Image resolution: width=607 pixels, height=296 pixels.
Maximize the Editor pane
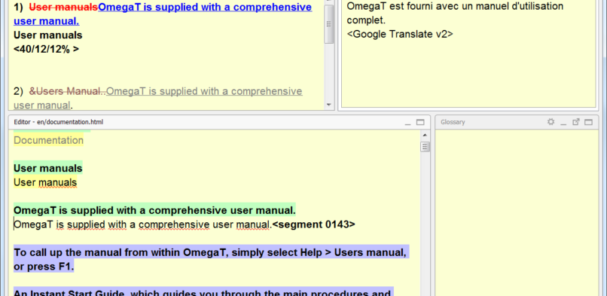pos(420,122)
